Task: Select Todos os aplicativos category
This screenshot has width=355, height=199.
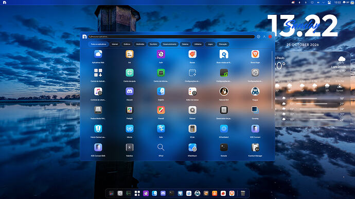Action: [98, 44]
